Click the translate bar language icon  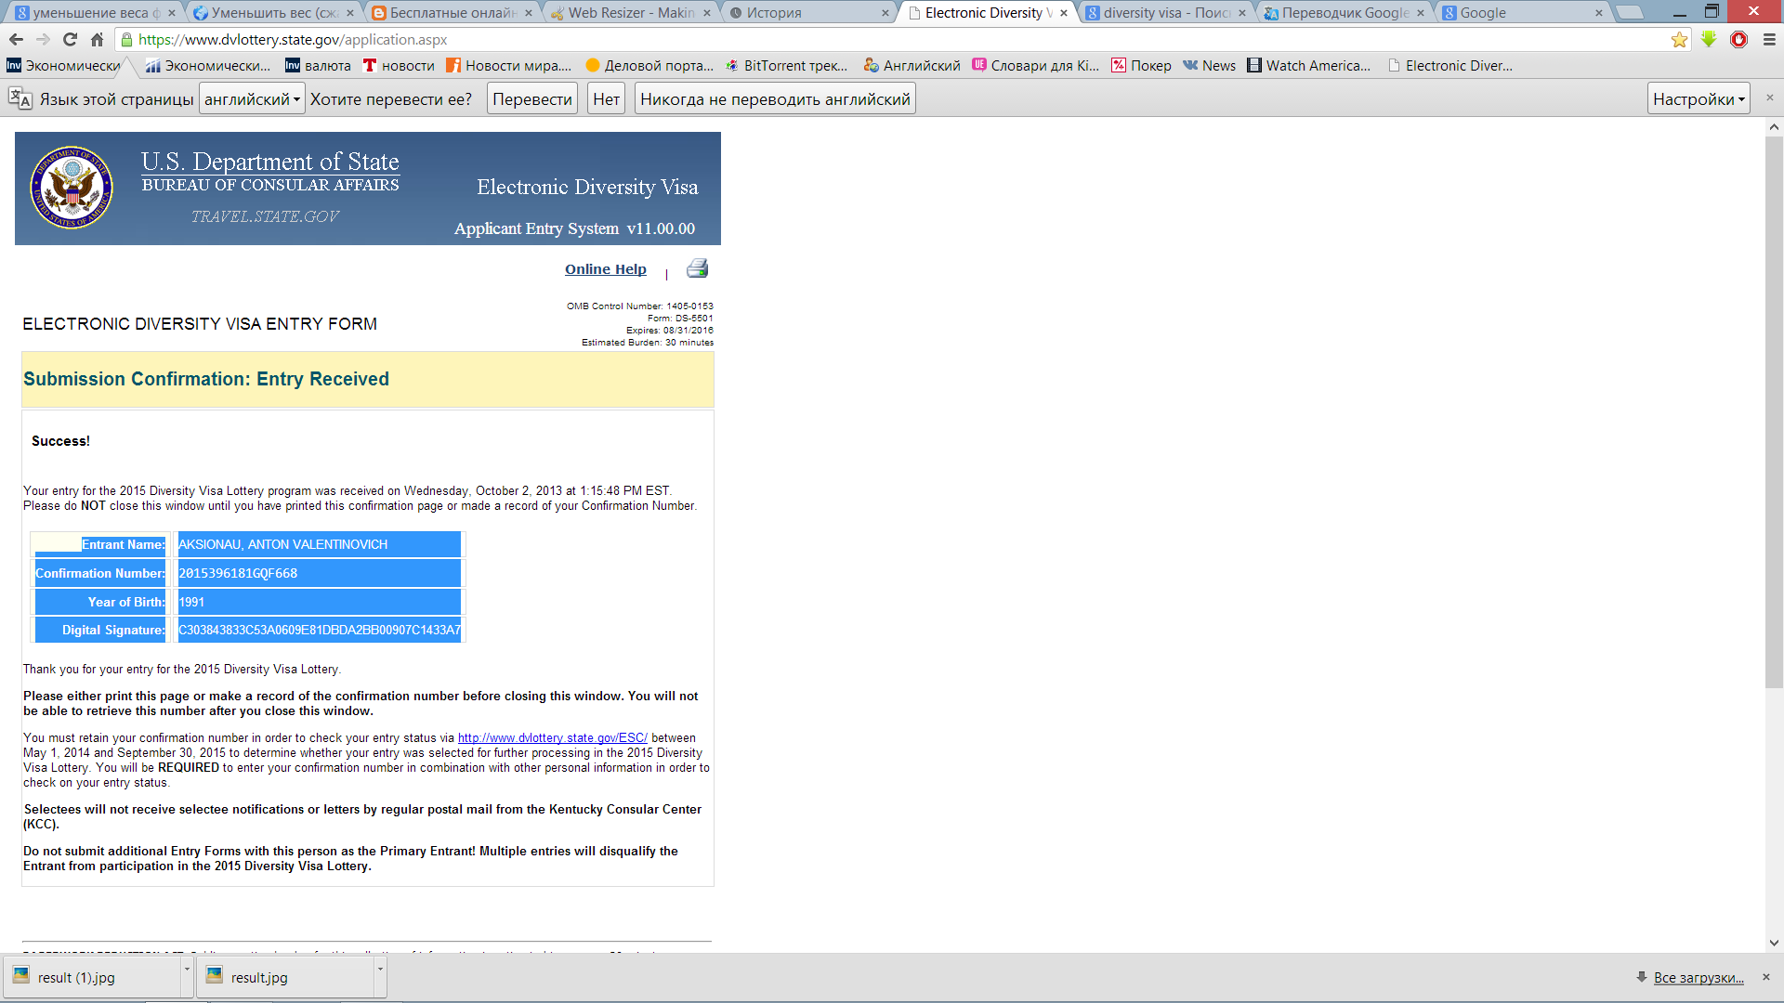click(20, 98)
